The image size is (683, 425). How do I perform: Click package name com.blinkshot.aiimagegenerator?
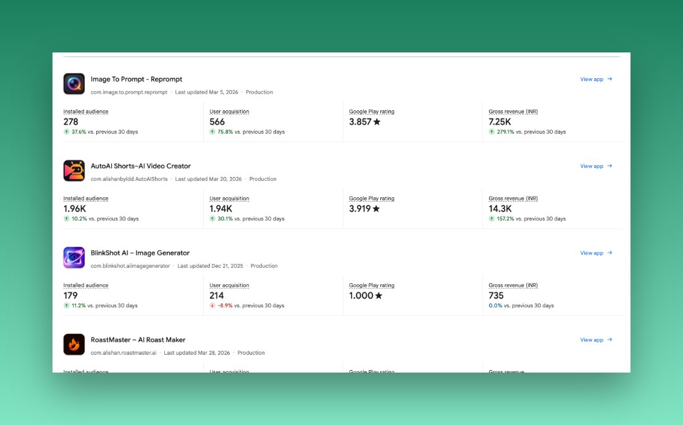tap(130, 266)
